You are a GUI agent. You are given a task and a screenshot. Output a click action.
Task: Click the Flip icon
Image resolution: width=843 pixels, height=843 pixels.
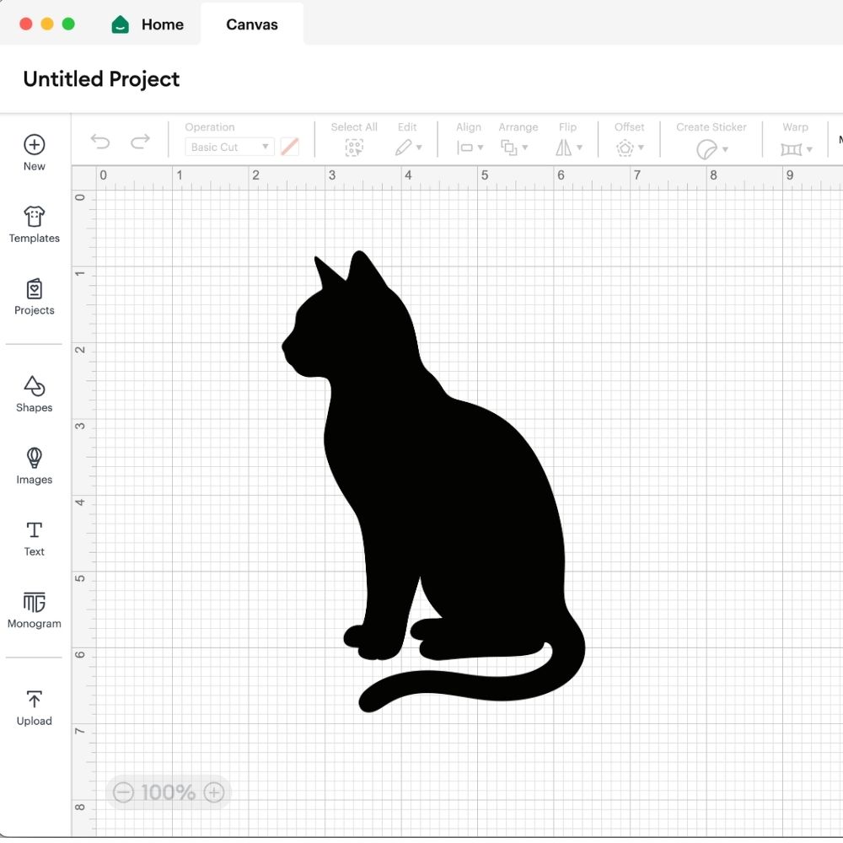pos(563,148)
